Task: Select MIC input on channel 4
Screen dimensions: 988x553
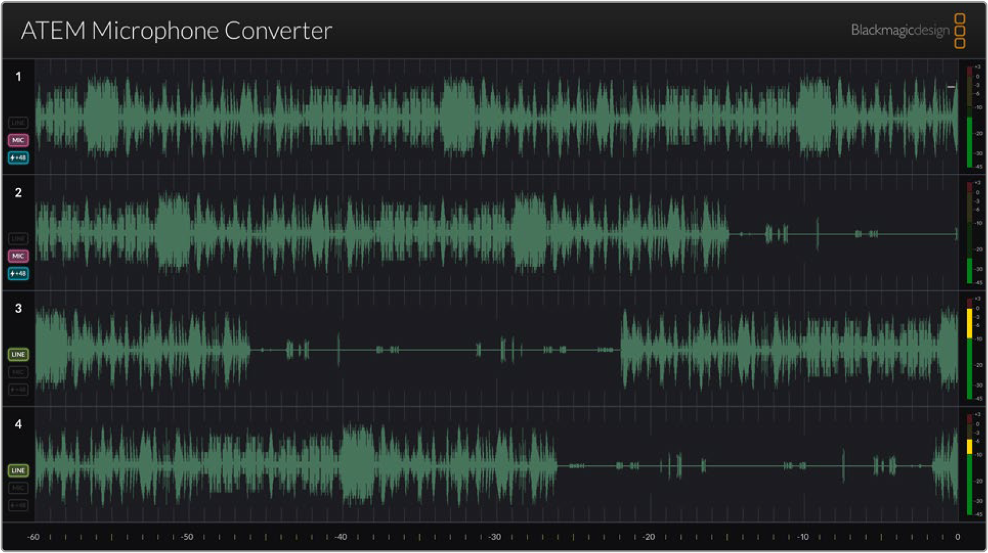Action: click(x=18, y=488)
